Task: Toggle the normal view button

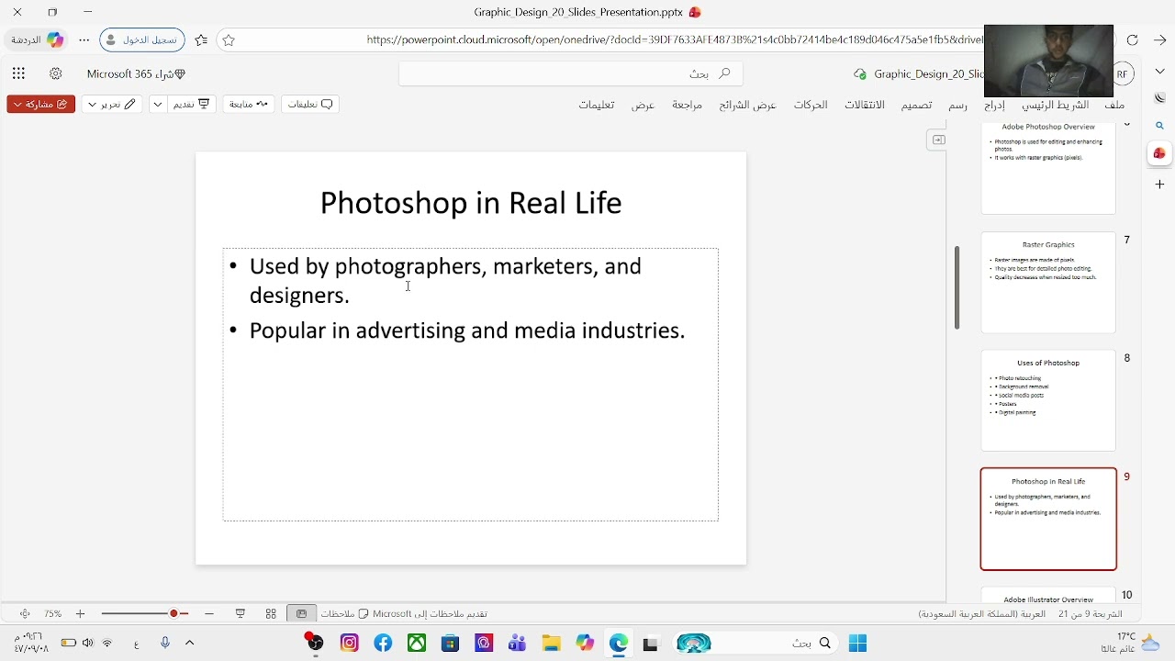Action: pos(301,613)
